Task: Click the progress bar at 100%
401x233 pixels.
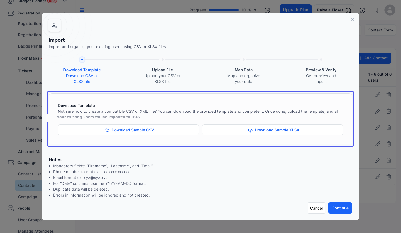Action: click(x=224, y=10)
